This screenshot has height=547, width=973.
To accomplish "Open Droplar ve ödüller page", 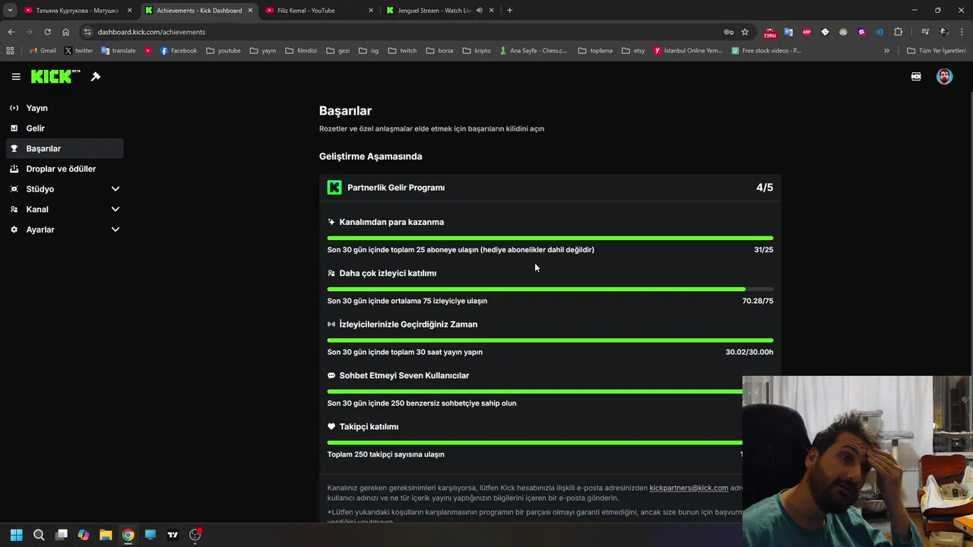I will click(61, 169).
